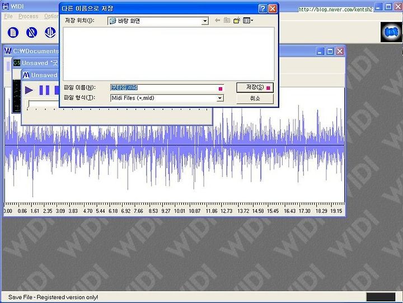Click the green icon of the first Unsaved window
Screen dimensions: 403x303
[17, 63]
